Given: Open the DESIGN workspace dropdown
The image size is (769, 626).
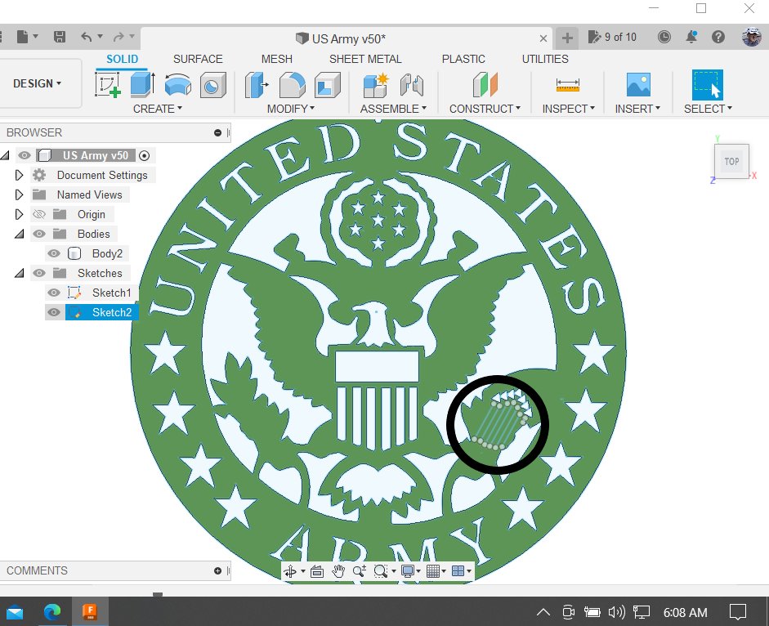Looking at the screenshot, I should pos(38,83).
